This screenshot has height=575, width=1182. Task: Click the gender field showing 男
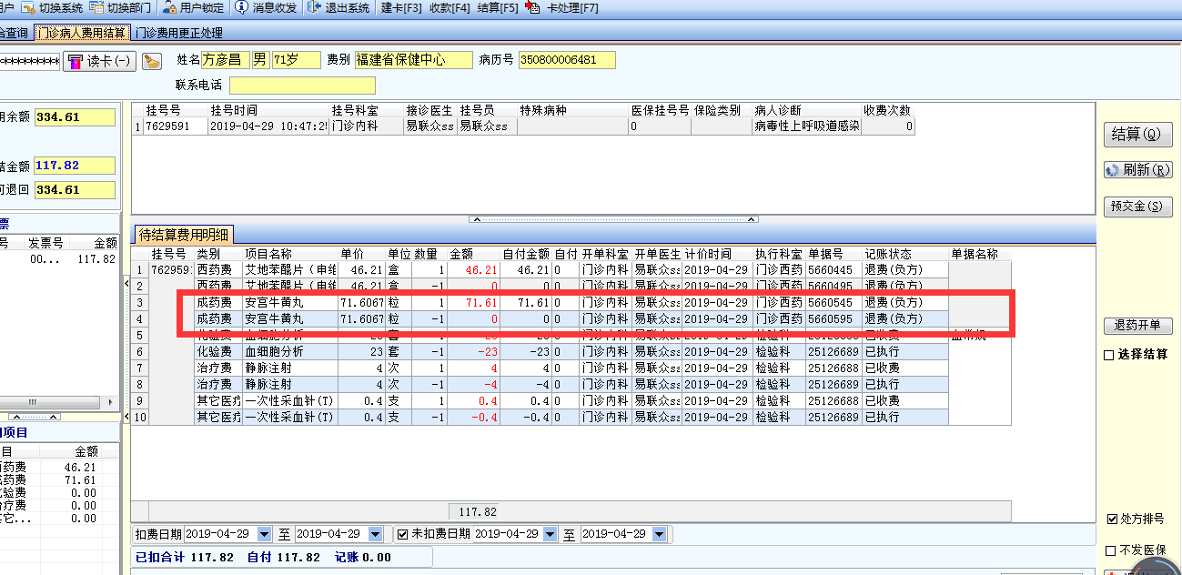click(260, 60)
